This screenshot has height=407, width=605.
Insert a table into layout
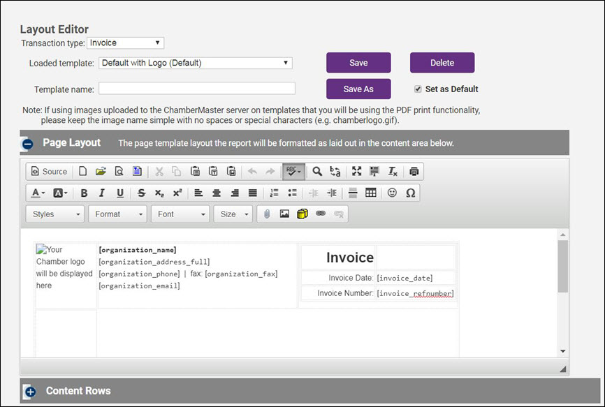tap(371, 193)
